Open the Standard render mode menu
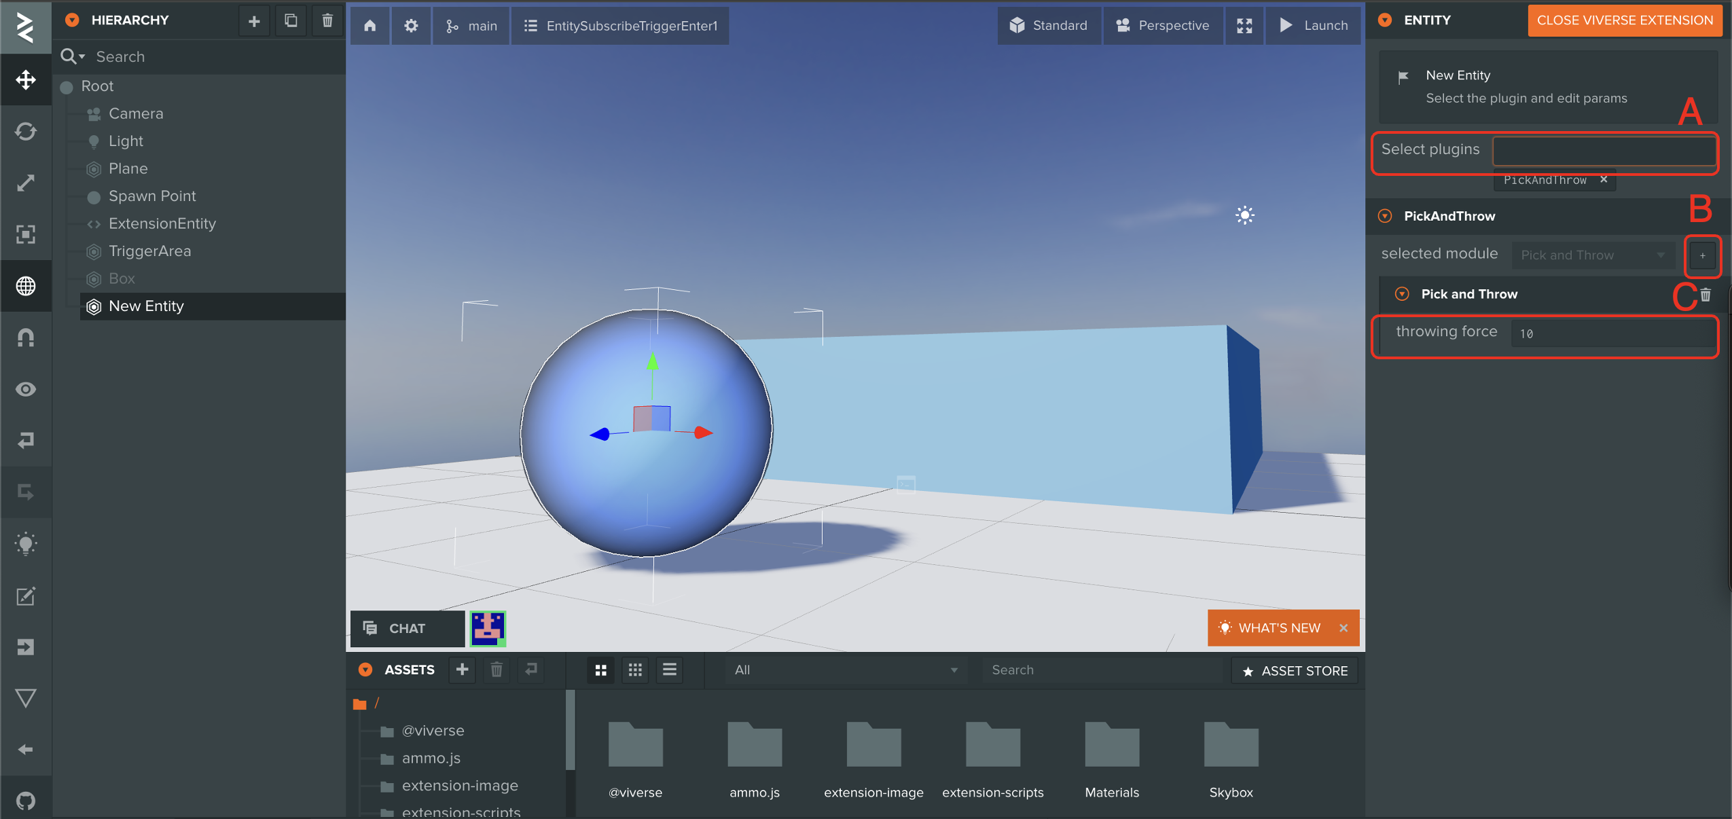1732x819 pixels. pyautogui.click(x=1049, y=26)
